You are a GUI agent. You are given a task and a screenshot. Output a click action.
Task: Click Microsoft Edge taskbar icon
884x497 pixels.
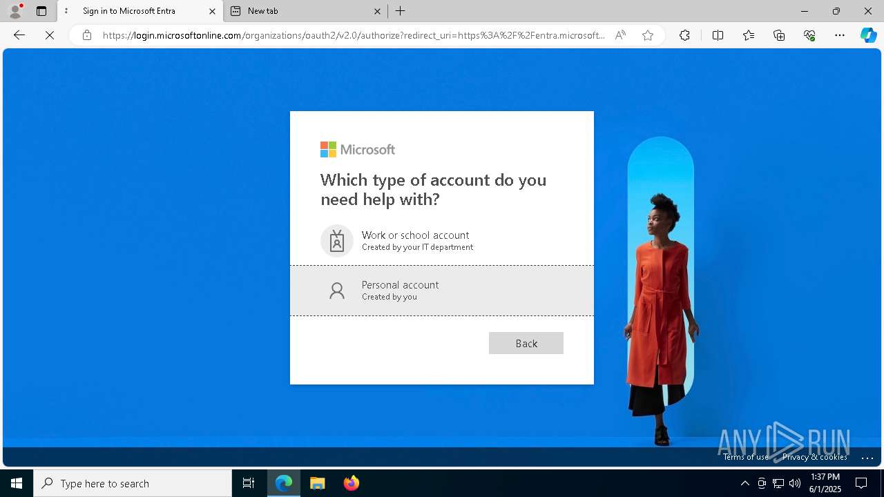[x=284, y=483]
